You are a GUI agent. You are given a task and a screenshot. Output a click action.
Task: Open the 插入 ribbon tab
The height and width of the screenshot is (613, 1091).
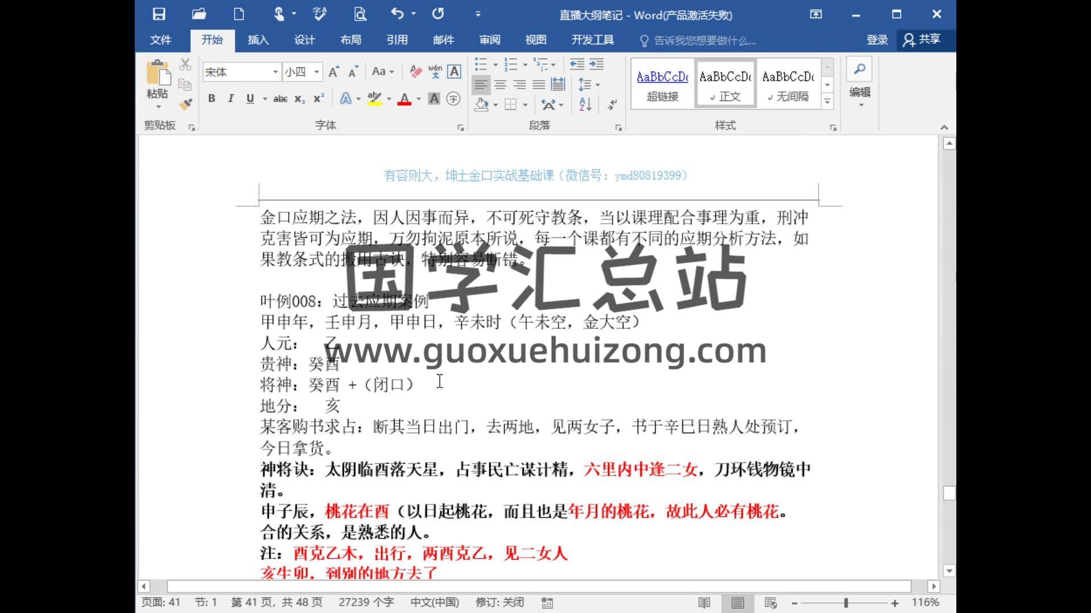[258, 40]
